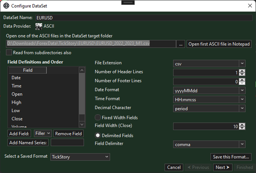This screenshot has width=256, height=173.
Task: Select the Open field in the list
Action: (16, 94)
